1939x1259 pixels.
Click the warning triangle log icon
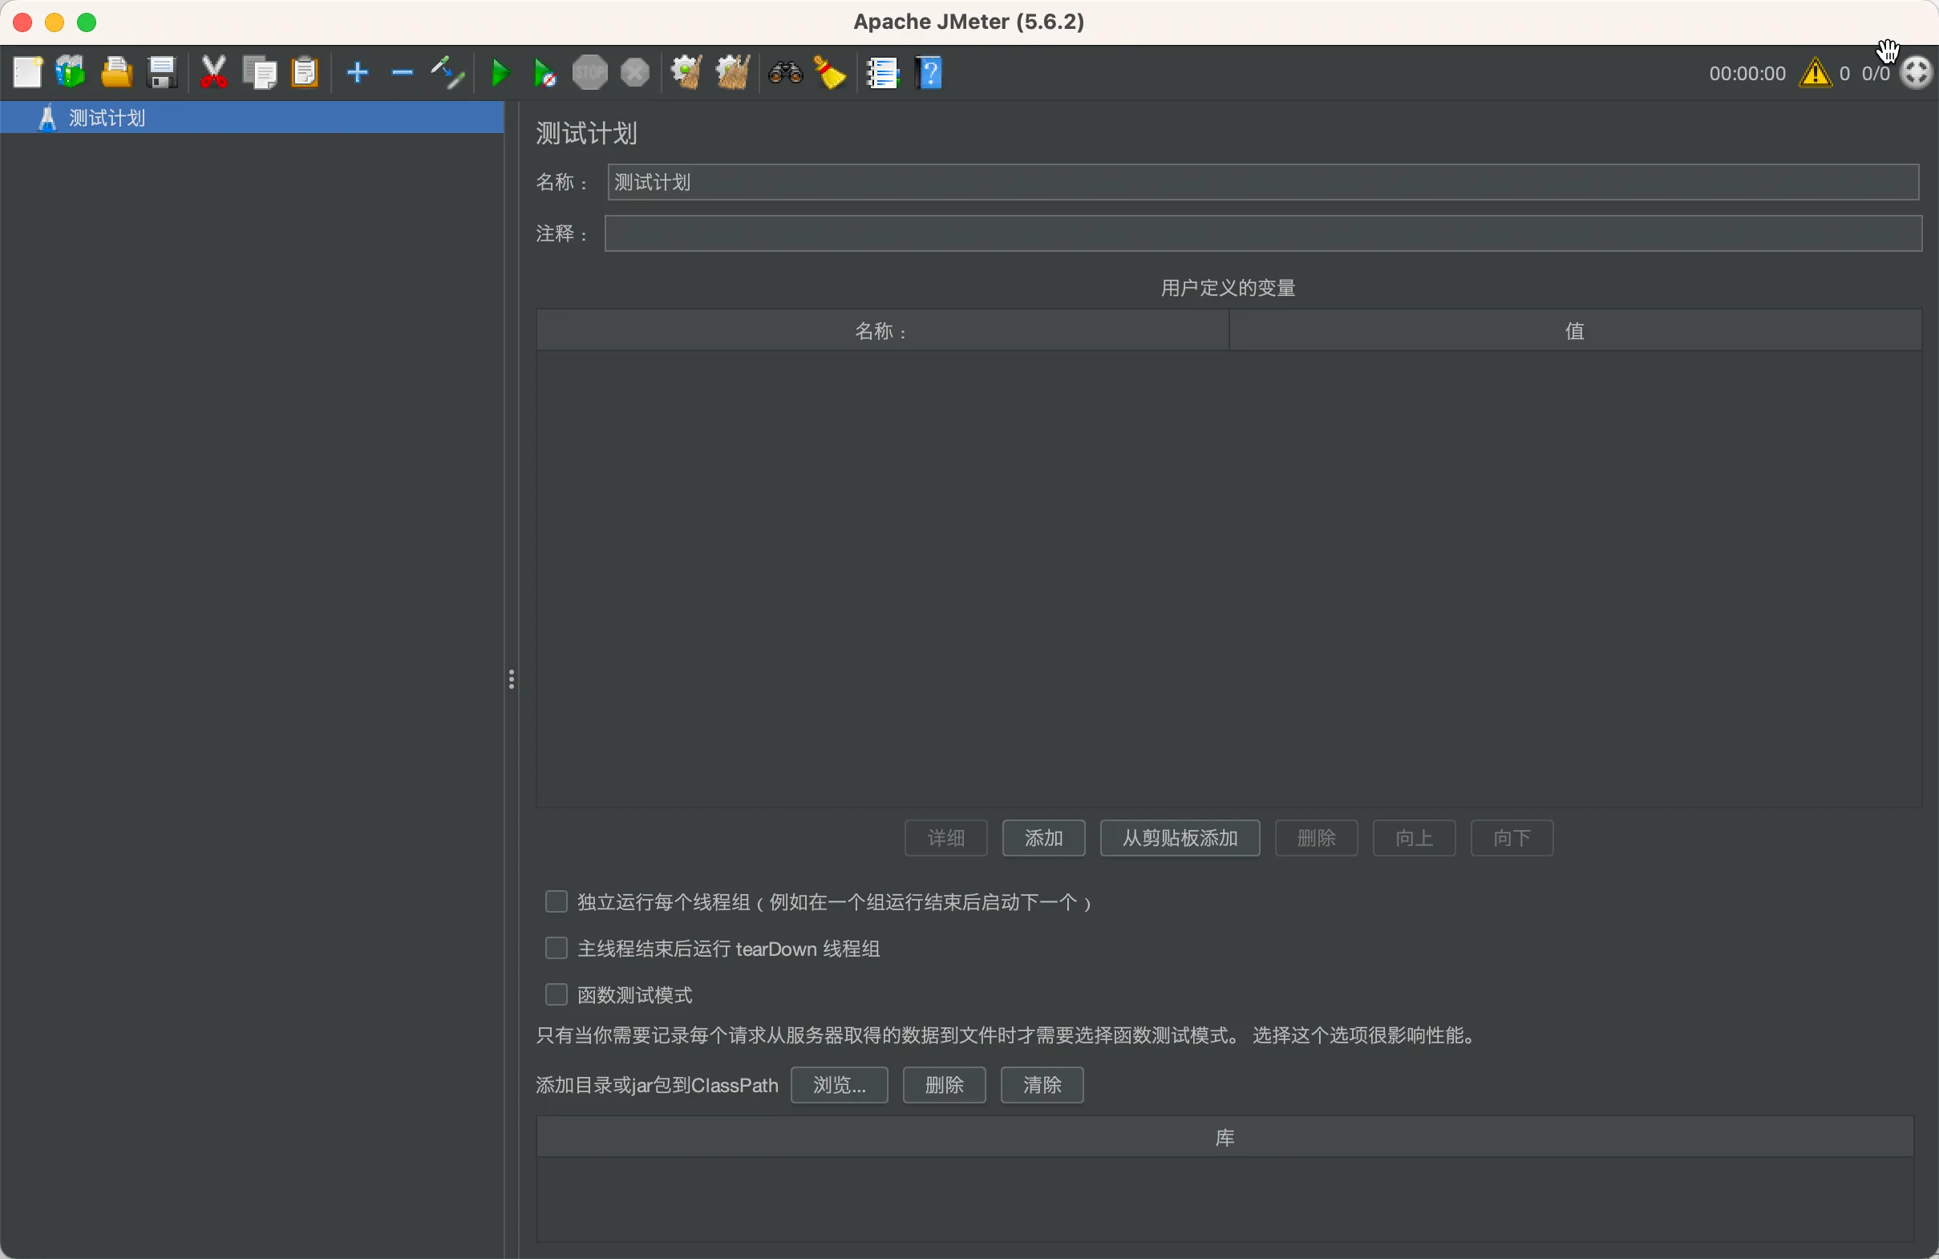[1816, 72]
